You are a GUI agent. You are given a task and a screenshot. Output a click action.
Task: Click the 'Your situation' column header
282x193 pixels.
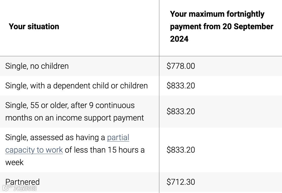coord(34,26)
